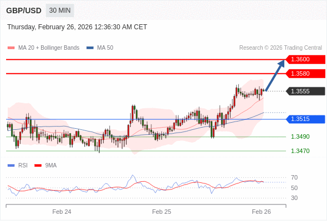
Task: Click the 9MA legend red swatch
Action: pos(38,166)
